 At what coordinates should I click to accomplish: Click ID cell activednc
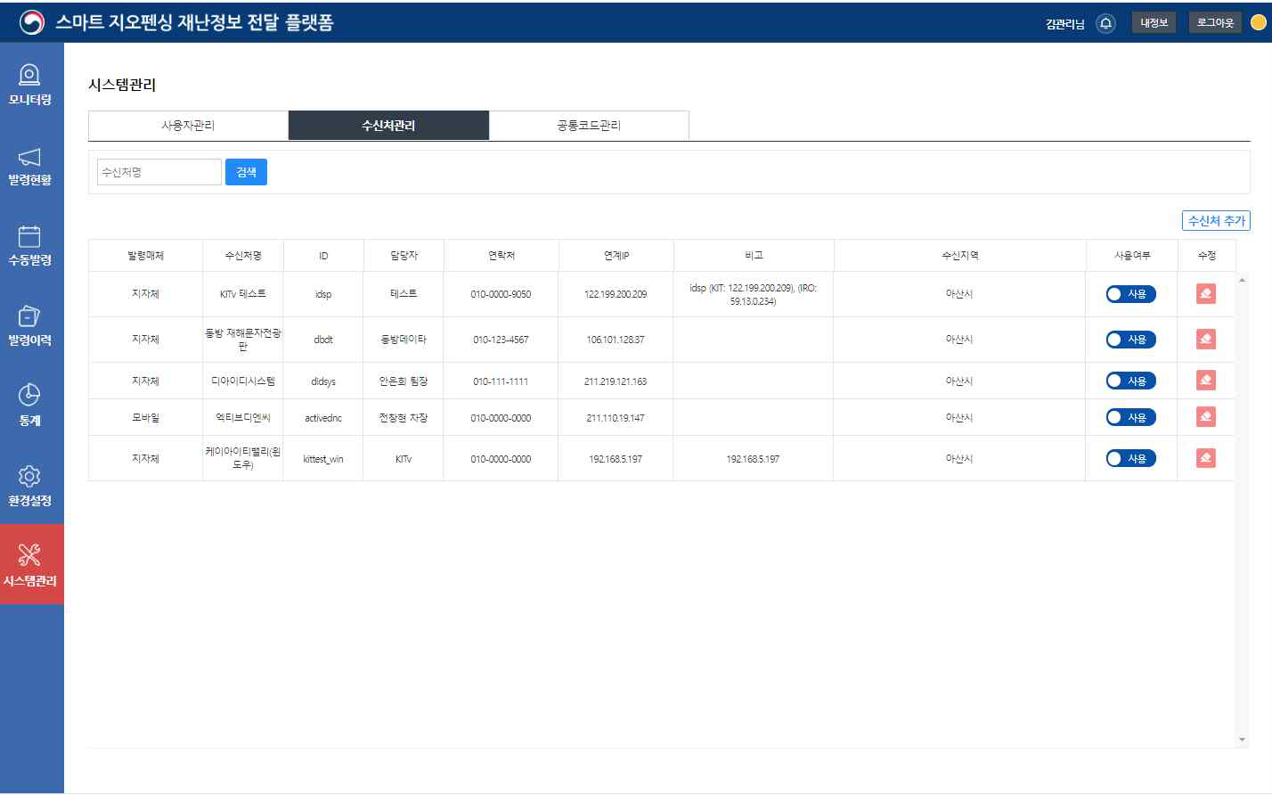point(322,418)
